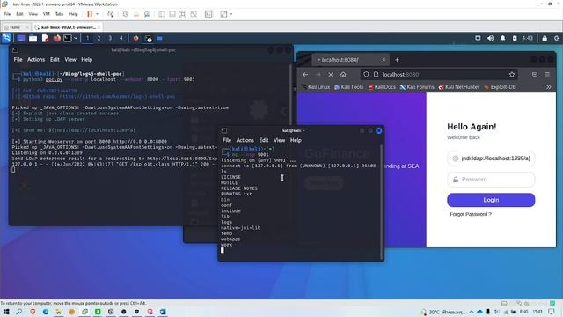This screenshot has height=317, width=563.
Task: Show more bookmarks chevron in Firefox
Action: 548,87
